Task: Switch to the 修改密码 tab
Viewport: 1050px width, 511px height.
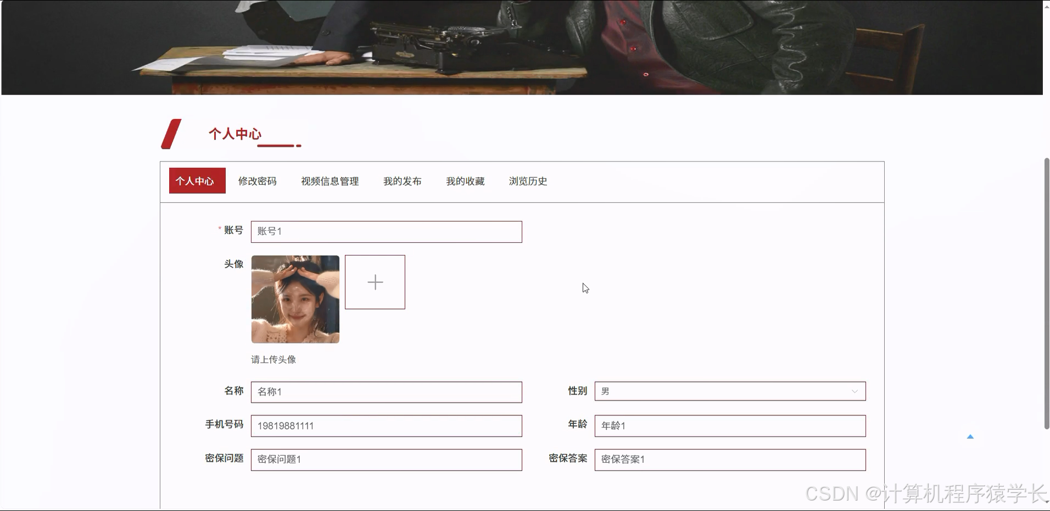Action: click(x=258, y=181)
